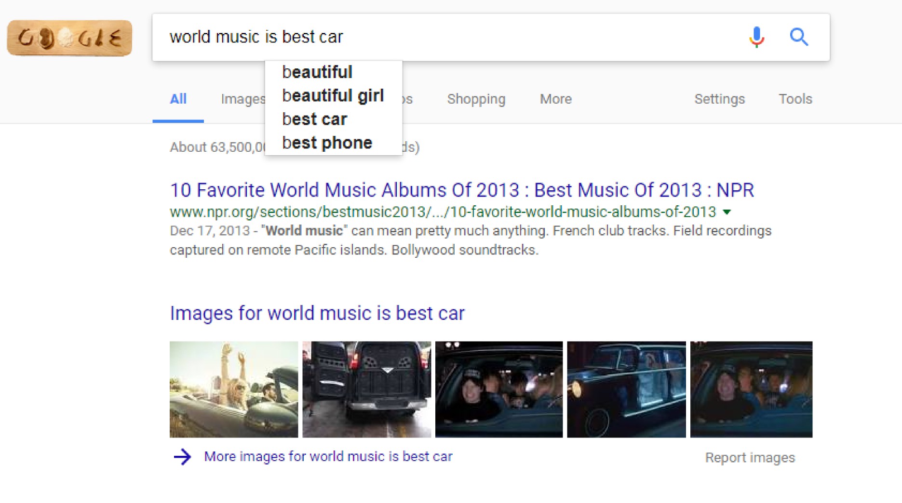
Task: Open "Images for world music is best car" heading
Action: (317, 313)
